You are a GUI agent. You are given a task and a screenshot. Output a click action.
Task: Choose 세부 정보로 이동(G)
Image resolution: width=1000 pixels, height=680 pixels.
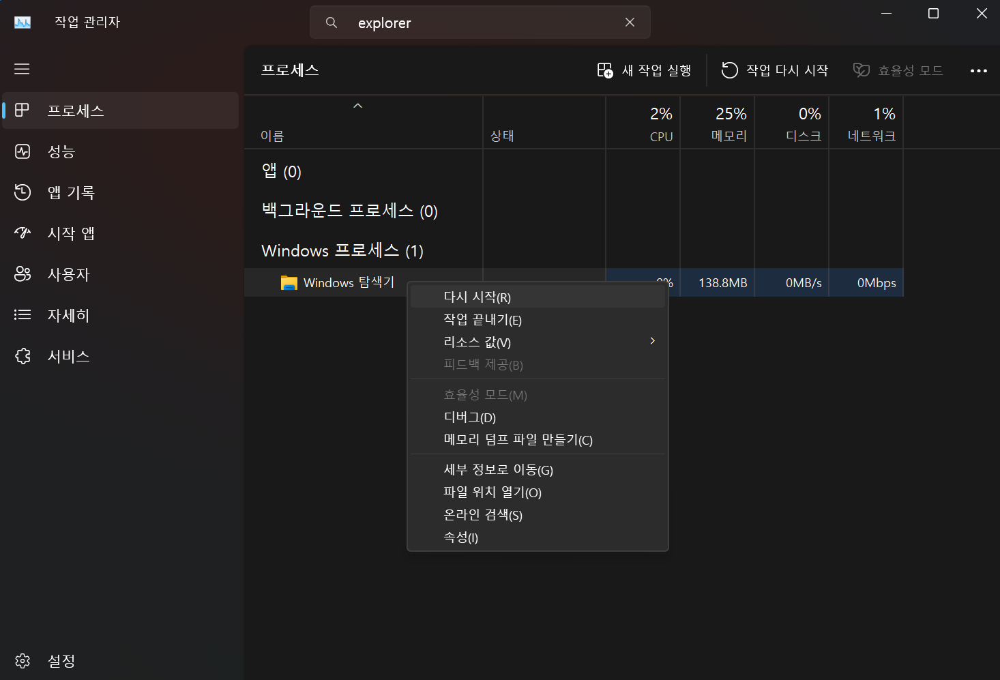coord(538,469)
